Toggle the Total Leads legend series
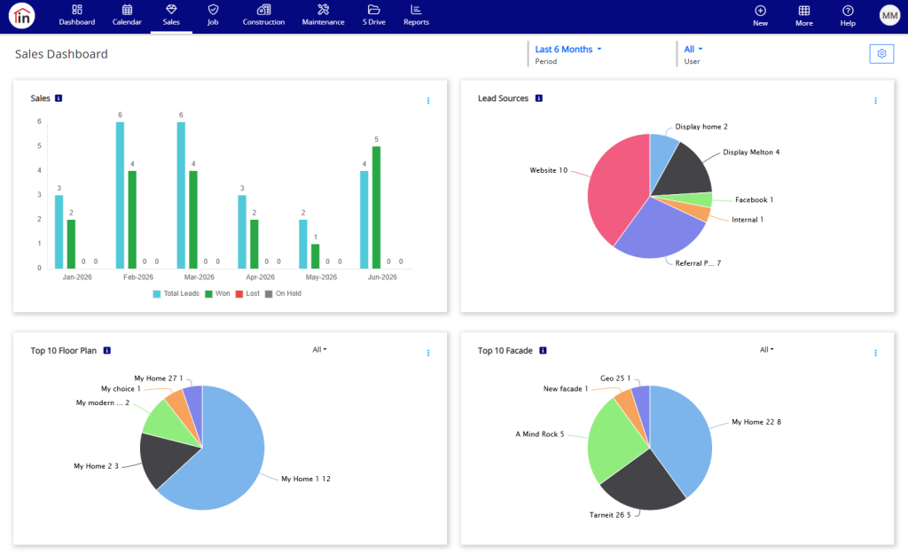 click(176, 293)
